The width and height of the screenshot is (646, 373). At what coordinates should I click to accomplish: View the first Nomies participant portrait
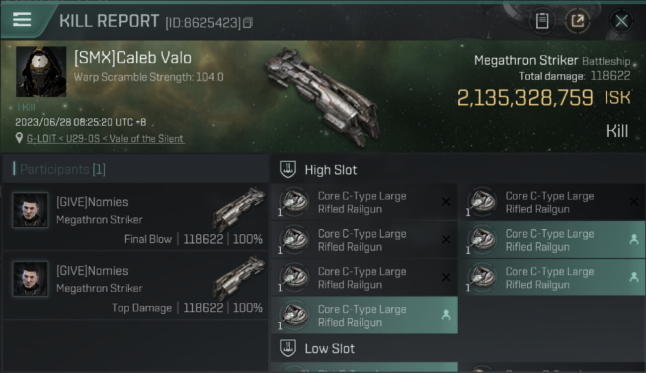[30, 210]
